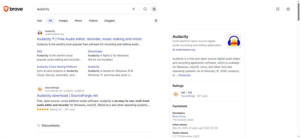
Task: Open audacityteam.org link in infobox
Action: point(185,50)
